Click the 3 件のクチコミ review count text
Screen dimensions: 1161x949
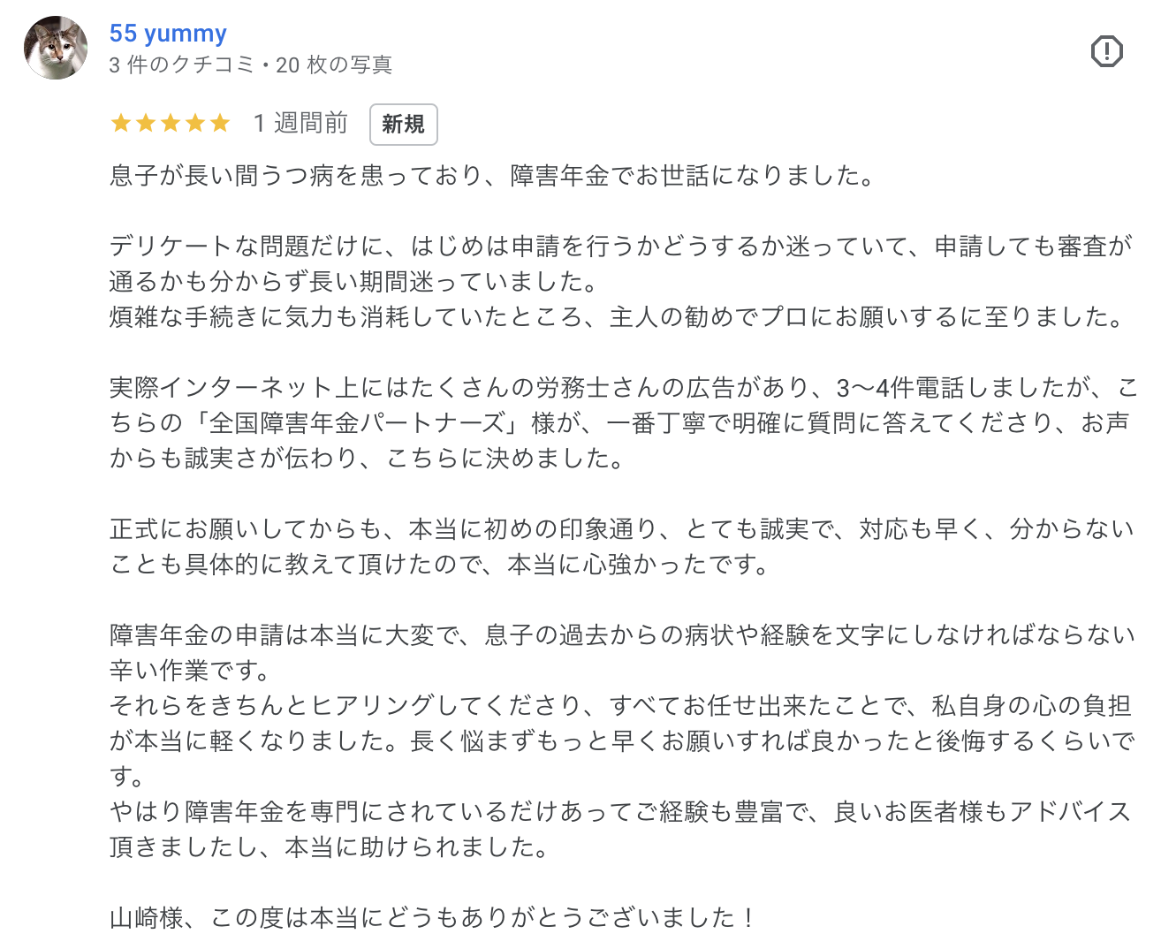click(181, 65)
